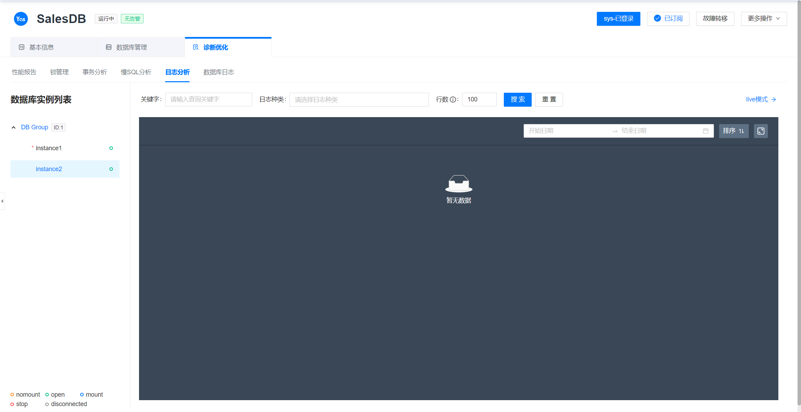Toggle log sort order with 排序
Screen dimensions: 801x412
click(733, 131)
